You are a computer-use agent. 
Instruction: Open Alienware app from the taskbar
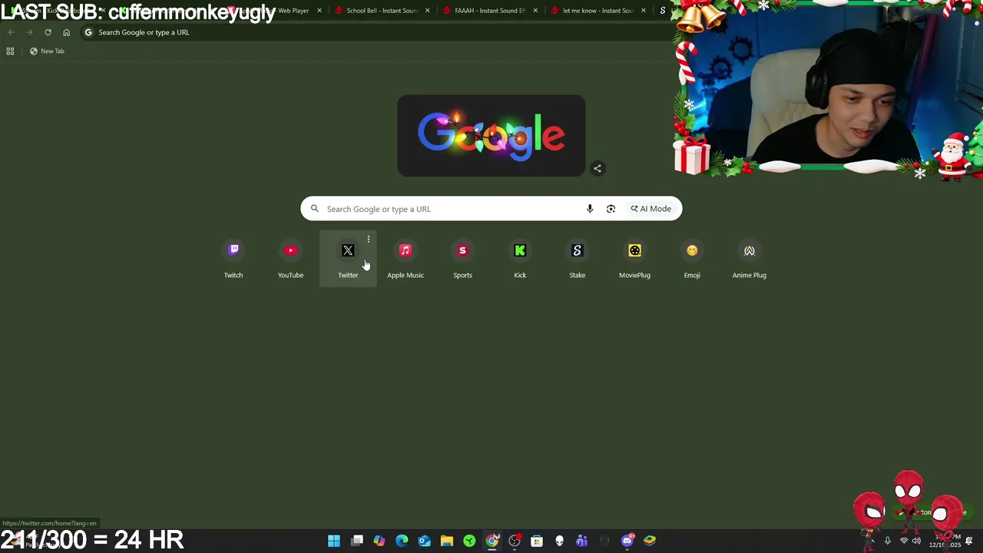coord(559,541)
